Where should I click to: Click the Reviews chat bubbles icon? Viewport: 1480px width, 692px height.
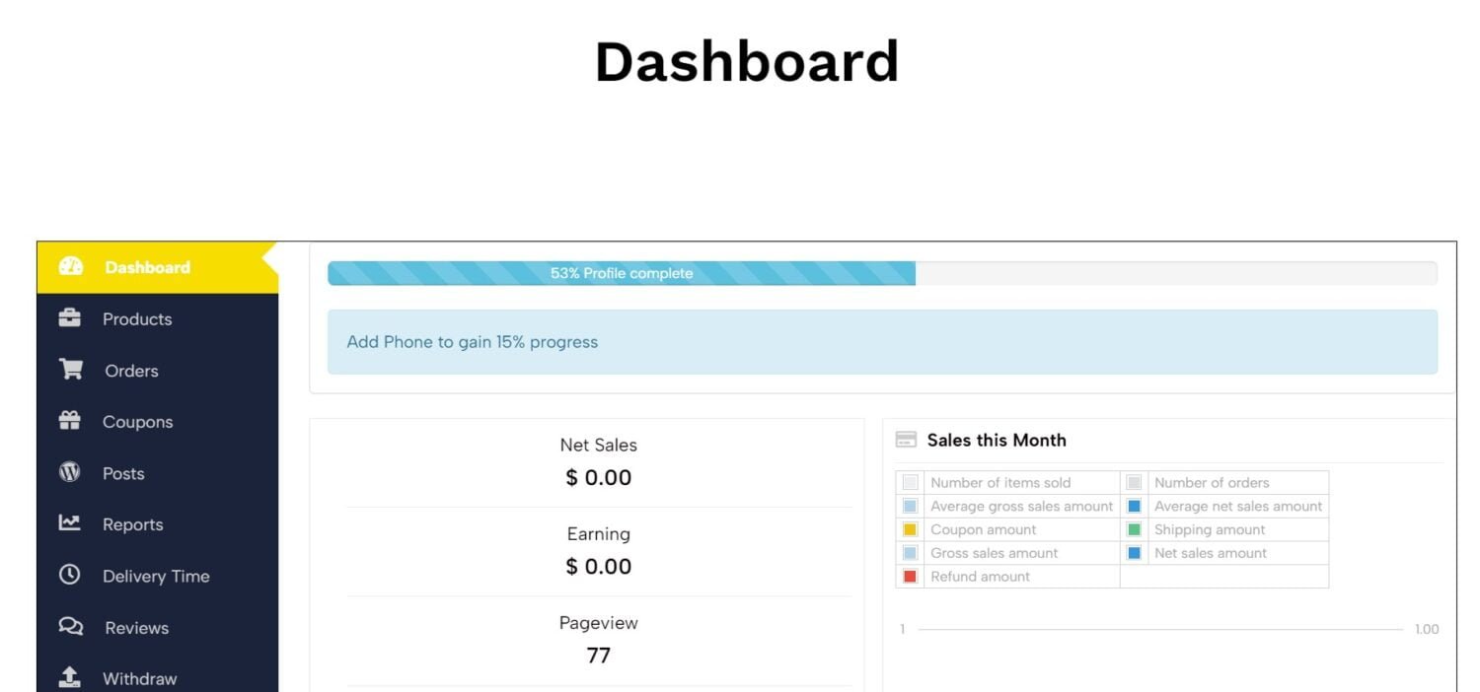point(70,626)
